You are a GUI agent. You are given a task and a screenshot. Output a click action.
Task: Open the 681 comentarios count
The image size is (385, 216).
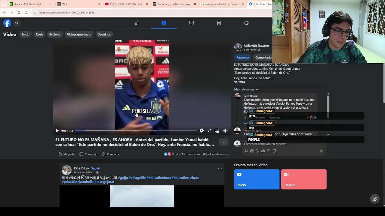[x=190, y=154]
